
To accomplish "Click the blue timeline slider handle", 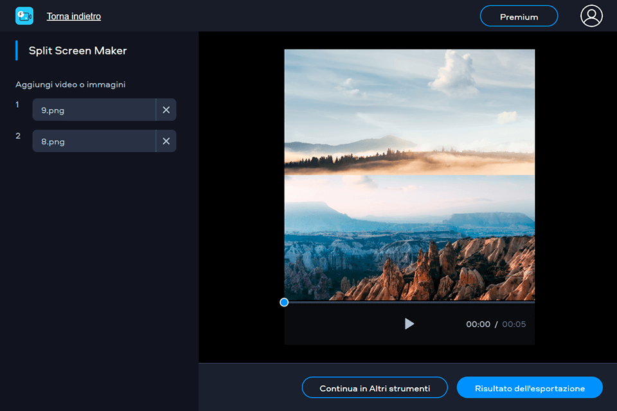I will 283,302.
